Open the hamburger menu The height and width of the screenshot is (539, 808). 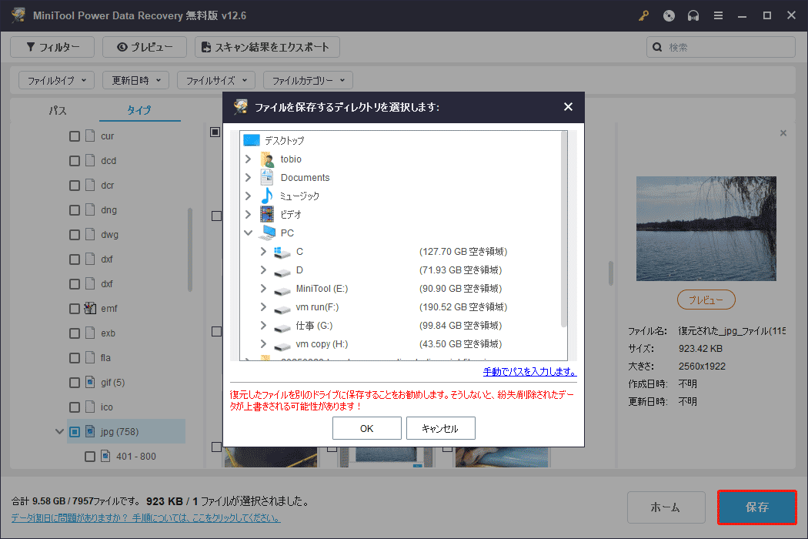[718, 15]
